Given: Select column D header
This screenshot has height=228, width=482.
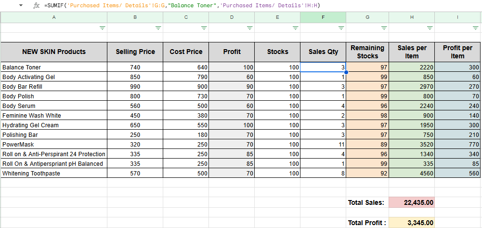Looking at the screenshot, I should coord(232,17).
